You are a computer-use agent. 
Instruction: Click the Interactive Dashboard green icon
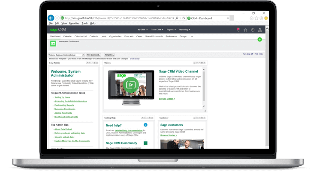[x=53, y=43]
